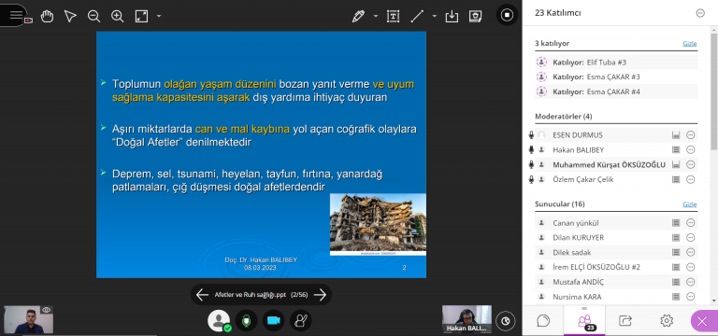Zoom in the shared slide
Viewport: 718px width, 336px height.
[118, 16]
